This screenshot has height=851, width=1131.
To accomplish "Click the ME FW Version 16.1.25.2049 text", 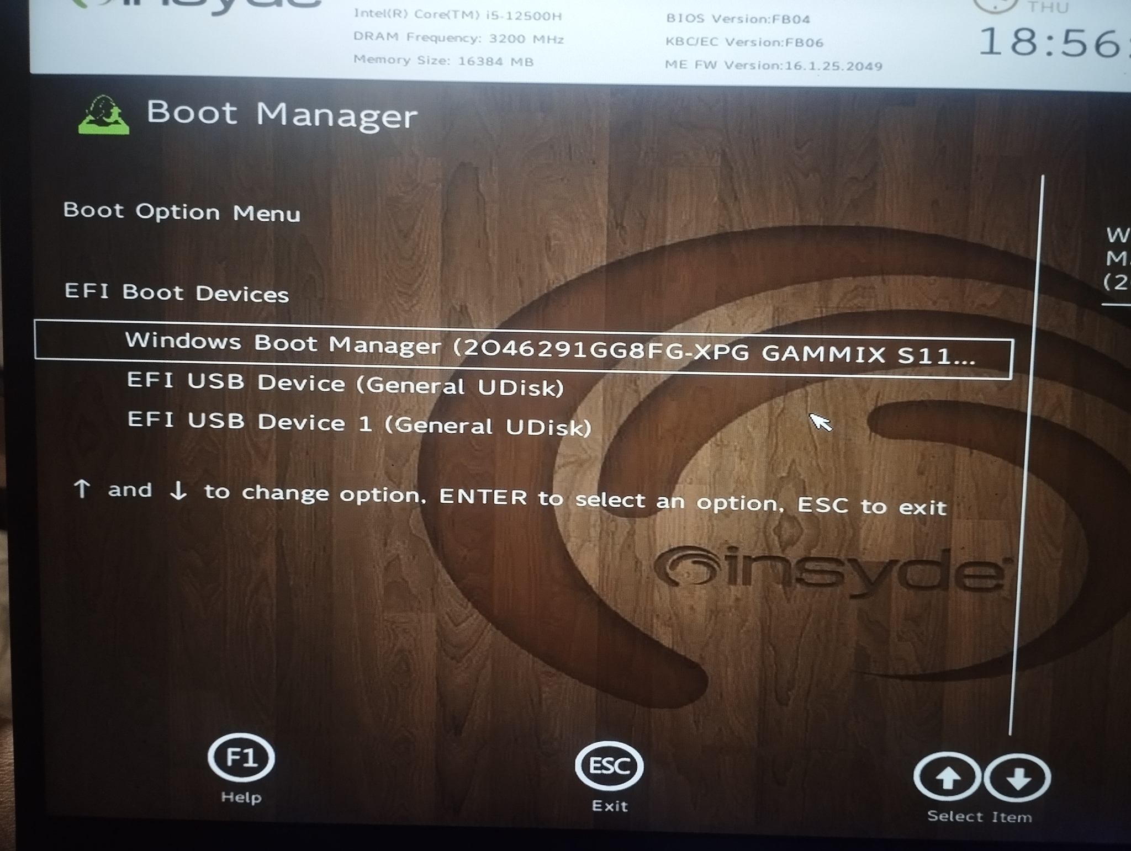I will (x=774, y=66).
